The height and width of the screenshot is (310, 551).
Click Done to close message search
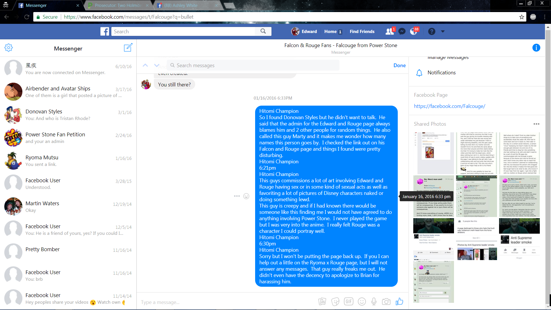[399, 65]
